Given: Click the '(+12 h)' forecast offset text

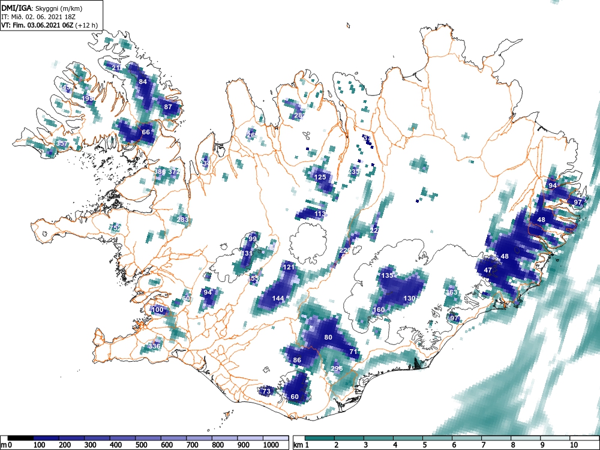Looking at the screenshot, I should tap(86, 25).
